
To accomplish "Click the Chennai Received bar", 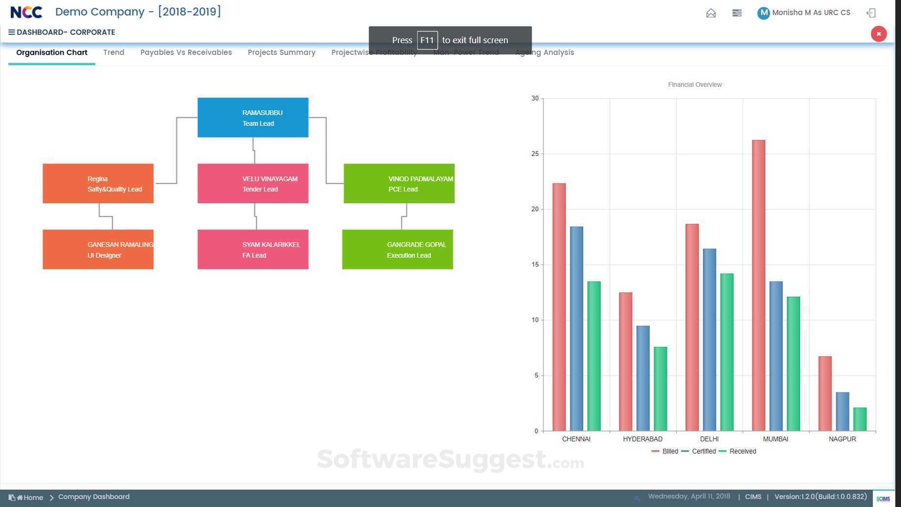I will point(594,356).
